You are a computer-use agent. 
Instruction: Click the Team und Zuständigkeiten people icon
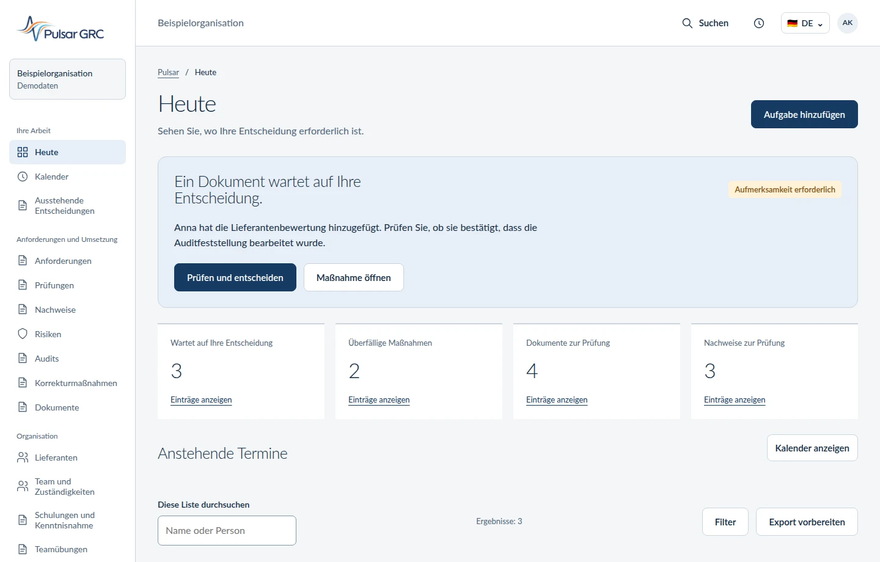pos(23,486)
